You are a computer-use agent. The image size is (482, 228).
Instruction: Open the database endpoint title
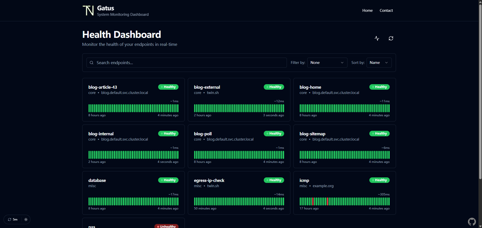pyautogui.click(x=97, y=180)
